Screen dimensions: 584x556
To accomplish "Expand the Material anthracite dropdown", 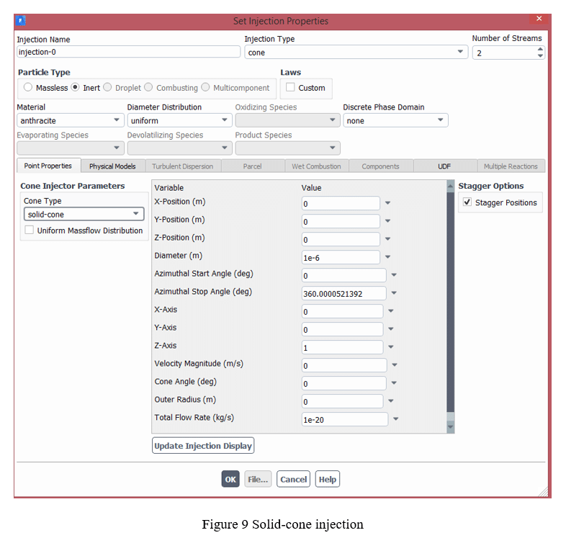I will 117,121.
